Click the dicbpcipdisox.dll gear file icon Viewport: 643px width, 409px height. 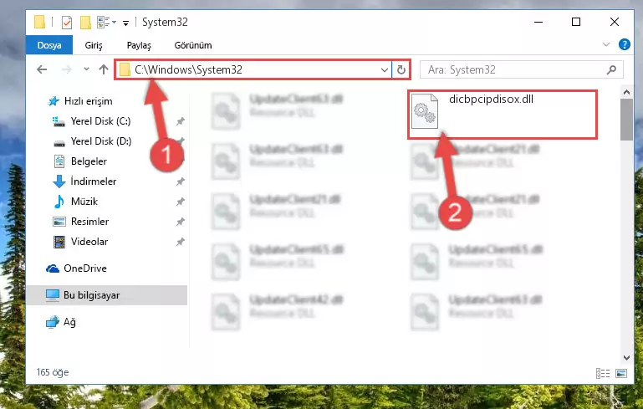pos(425,110)
